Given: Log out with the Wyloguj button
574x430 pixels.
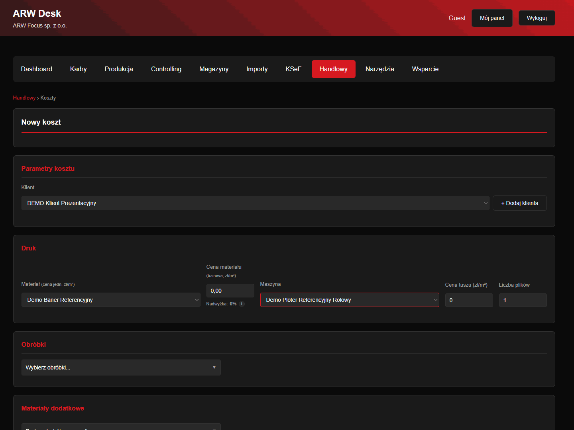Looking at the screenshot, I should pyautogui.click(x=537, y=18).
